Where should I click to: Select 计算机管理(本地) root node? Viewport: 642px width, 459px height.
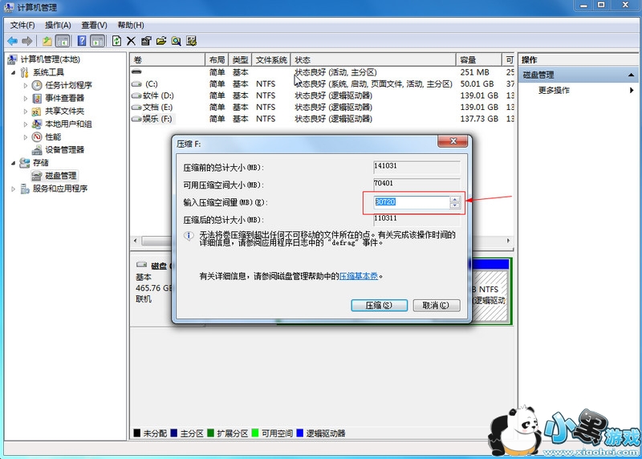pyautogui.click(x=51, y=59)
